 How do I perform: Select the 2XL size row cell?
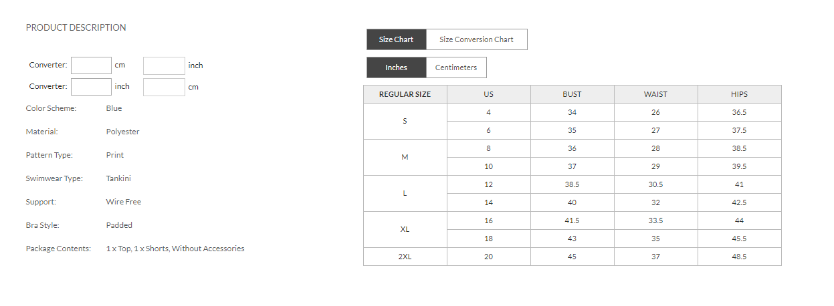(405, 257)
